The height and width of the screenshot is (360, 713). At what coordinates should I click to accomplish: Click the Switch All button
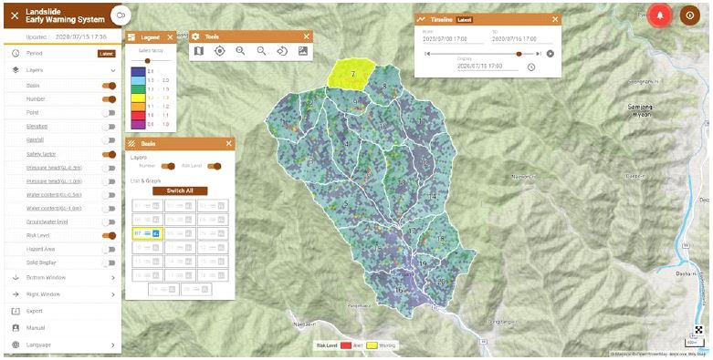coord(180,190)
